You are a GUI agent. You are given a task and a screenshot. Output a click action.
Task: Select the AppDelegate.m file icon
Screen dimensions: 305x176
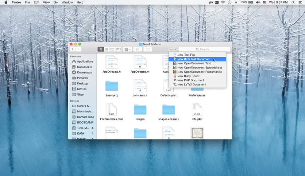click(x=140, y=62)
